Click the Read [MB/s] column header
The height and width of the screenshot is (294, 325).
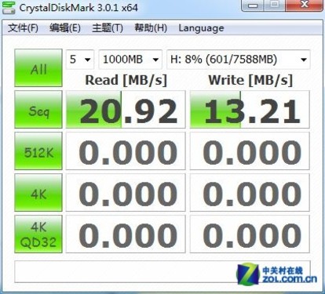pos(126,80)
